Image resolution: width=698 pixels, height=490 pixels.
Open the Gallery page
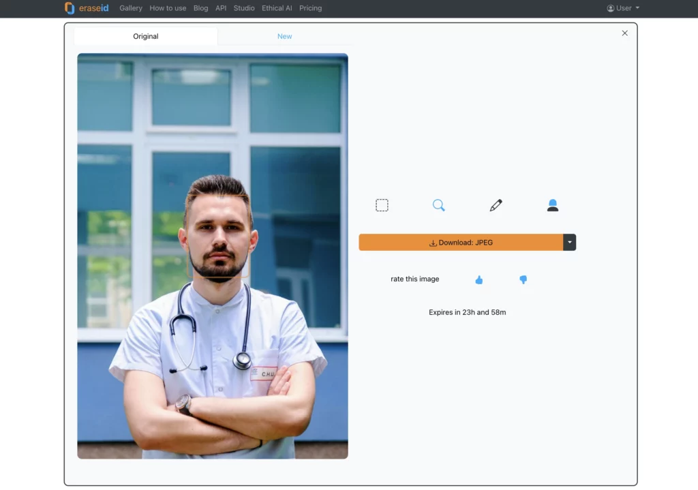tap(131, 8)
